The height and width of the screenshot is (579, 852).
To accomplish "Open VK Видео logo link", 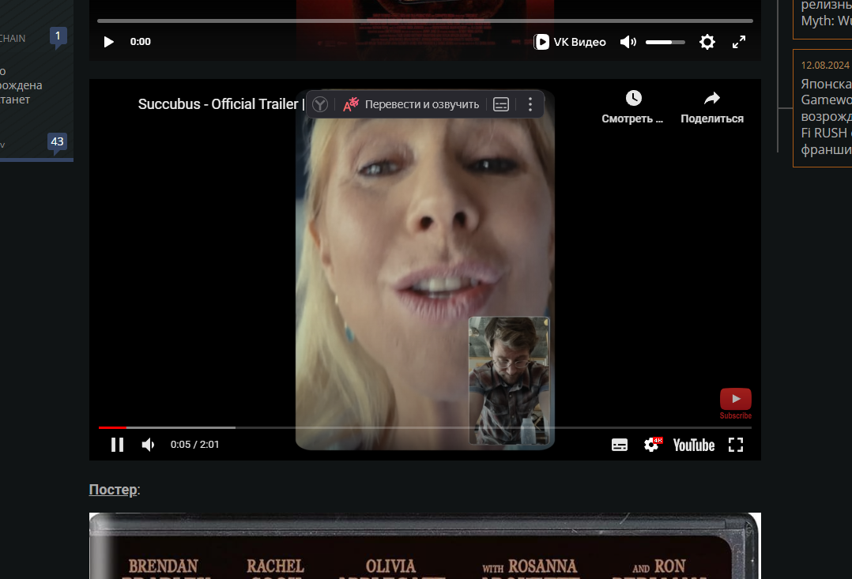I will coord(569,42).
